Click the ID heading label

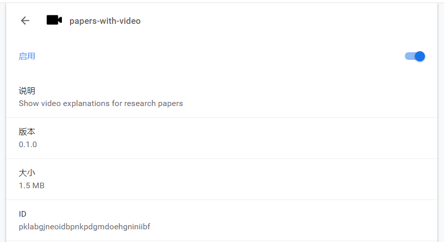(23, 214)
